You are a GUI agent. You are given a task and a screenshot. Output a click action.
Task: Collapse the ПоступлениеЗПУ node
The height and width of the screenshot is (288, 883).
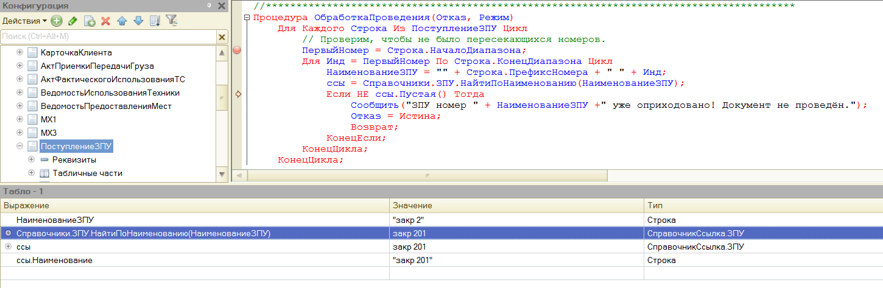click(20, 146)
